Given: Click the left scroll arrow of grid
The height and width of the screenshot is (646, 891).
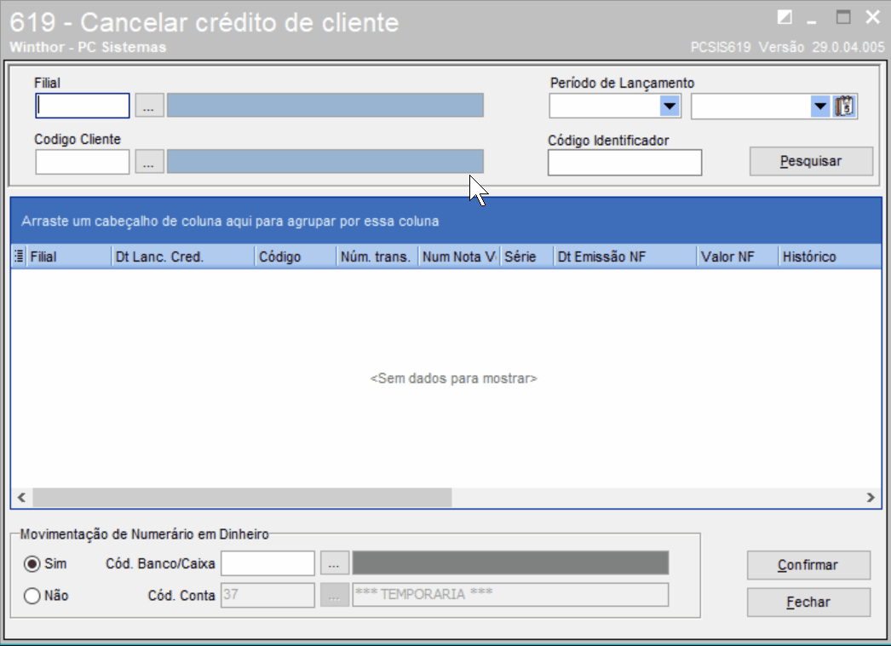Looking at the screenshot, I should click(21, 498).
